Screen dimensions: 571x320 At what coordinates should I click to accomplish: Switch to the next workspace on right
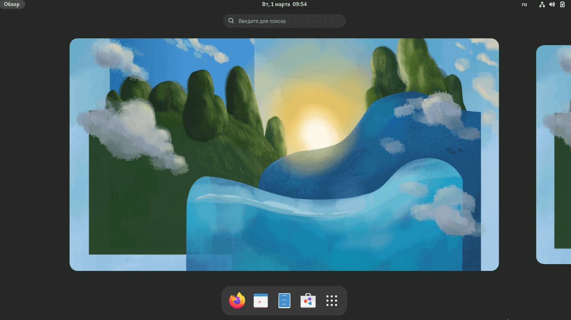[x=553, y=154]
